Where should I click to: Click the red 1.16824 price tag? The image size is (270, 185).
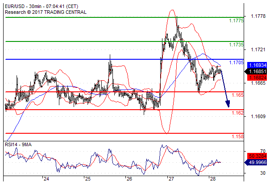coord(257,78)
